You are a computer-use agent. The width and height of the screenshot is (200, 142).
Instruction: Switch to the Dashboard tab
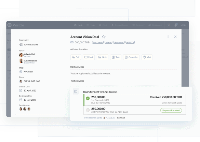pos(155,25)
